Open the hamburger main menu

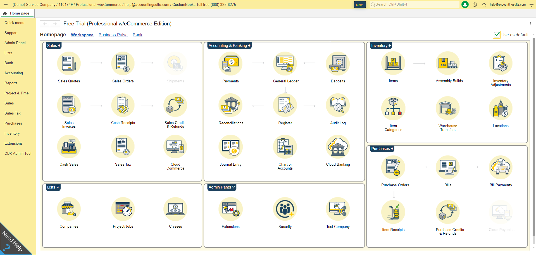click(x=6, y=4)
